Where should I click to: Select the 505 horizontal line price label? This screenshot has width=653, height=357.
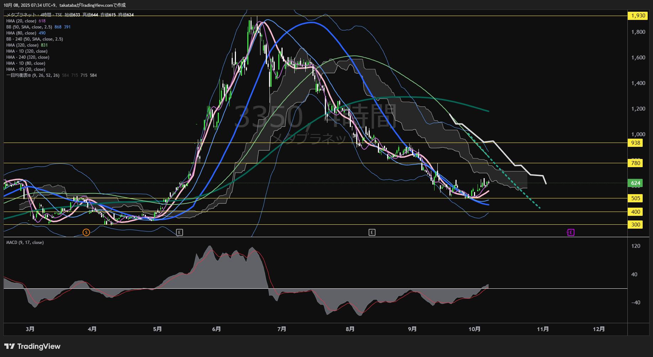point(636,198)
